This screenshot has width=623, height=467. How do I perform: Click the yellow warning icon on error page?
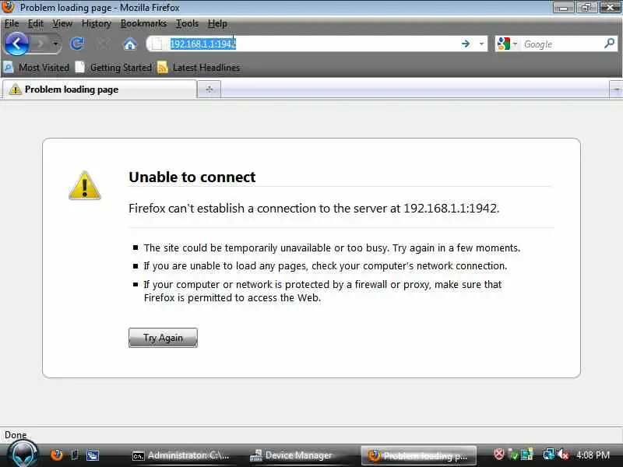pos(85,185)
